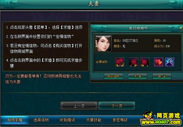Switch to the 收到婚讯 tab
The height and width of the screenshot is (127, 183).
(x=67, y=120)
